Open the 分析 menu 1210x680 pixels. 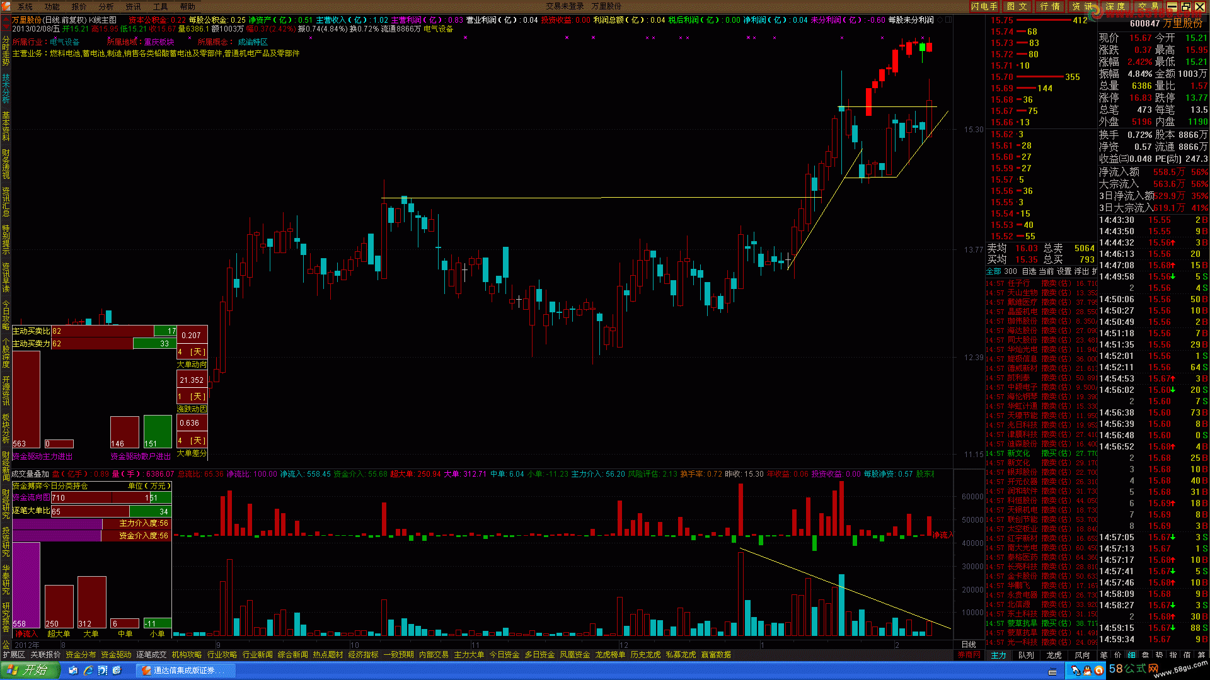click(106, 6)
